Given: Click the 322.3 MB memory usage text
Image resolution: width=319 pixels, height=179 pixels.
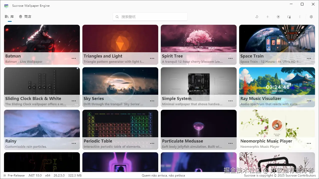Looking at the screenshot, I should (x=75, y=175).
